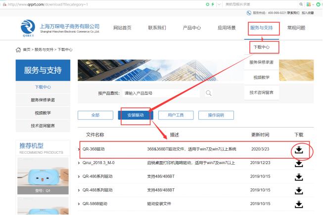Open 服务保修承诺 in the left sidebar

pyautogui.click(x=43, y=100)
